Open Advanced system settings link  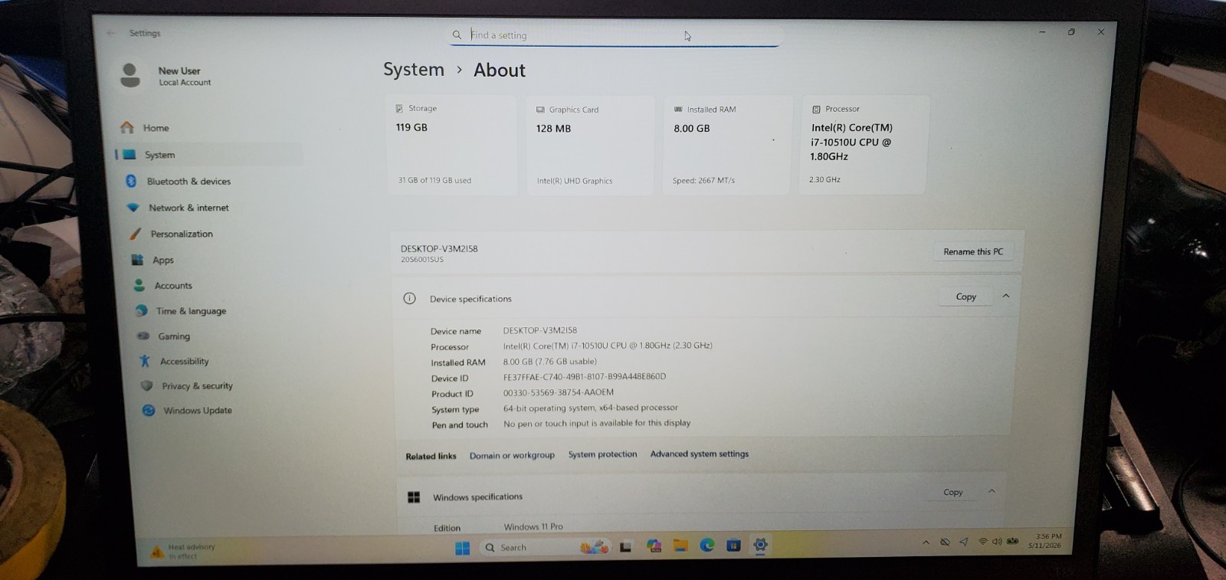point(700,454)
